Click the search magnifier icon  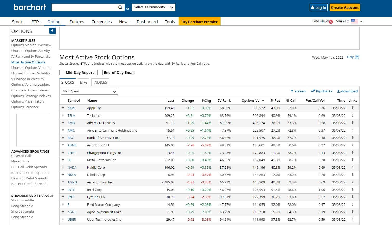[120, 8]
